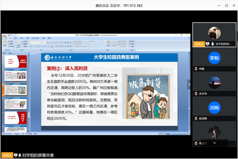238x159 pixels.
Task: Select the red 校园贷典型案例 slide thumbnail
Action: pos(15,61)
